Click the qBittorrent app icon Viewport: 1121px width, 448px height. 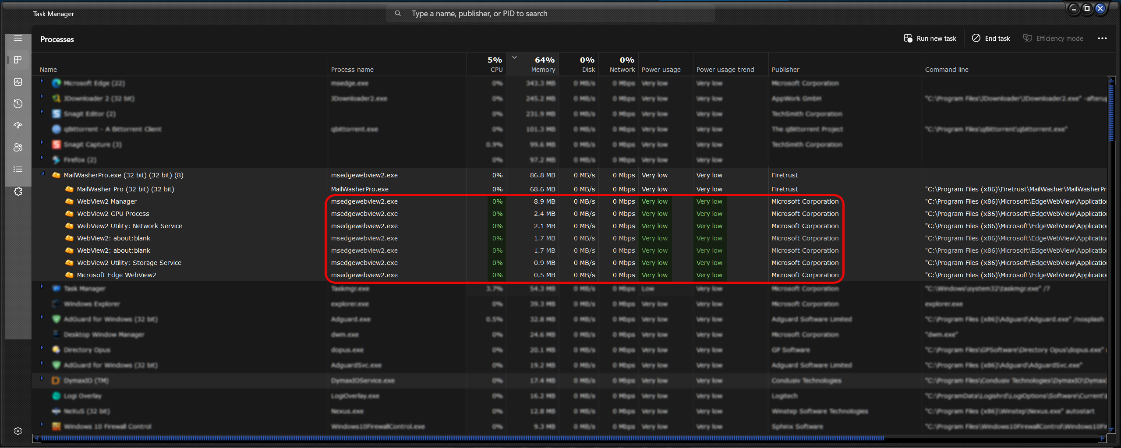coord(56,129)
